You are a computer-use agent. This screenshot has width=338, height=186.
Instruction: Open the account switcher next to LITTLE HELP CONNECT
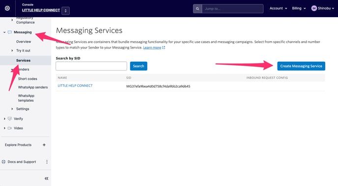pos(65,11)
